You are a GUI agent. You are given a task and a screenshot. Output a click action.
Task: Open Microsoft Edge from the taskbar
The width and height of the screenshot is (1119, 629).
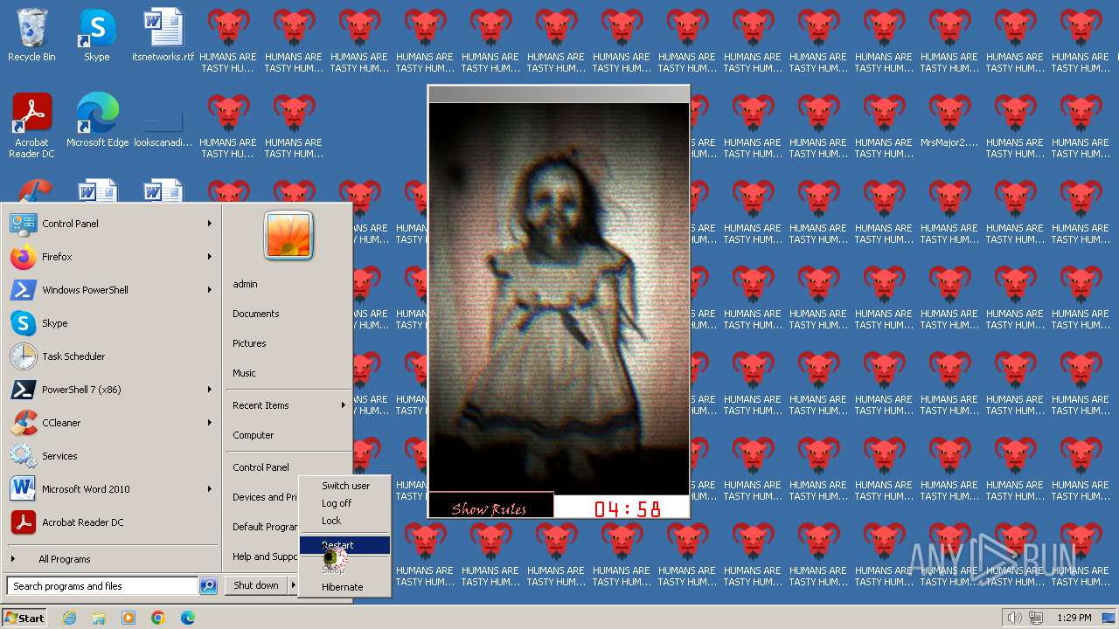pyautogui.click(x=188, y=618)
